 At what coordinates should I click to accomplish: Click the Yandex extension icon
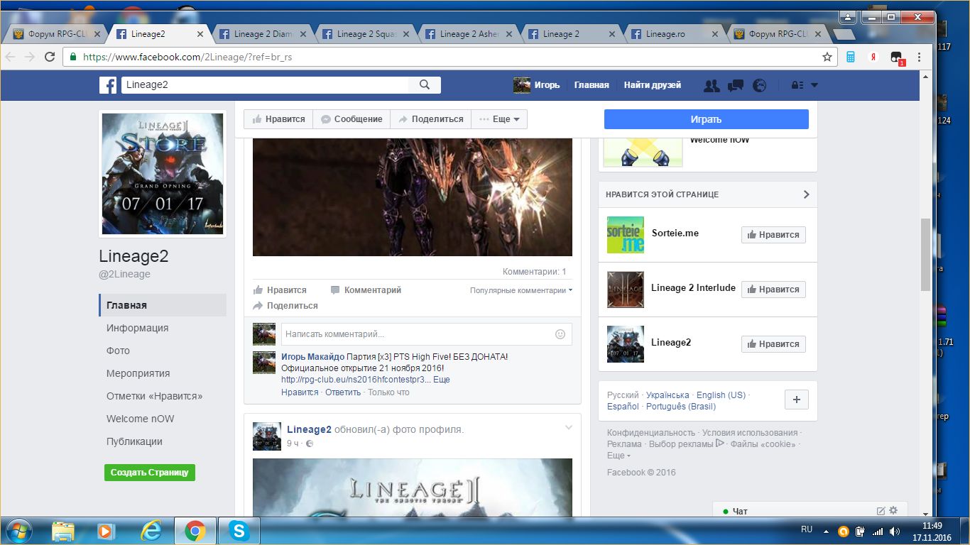pyautogui.click(x=874, y=57)
